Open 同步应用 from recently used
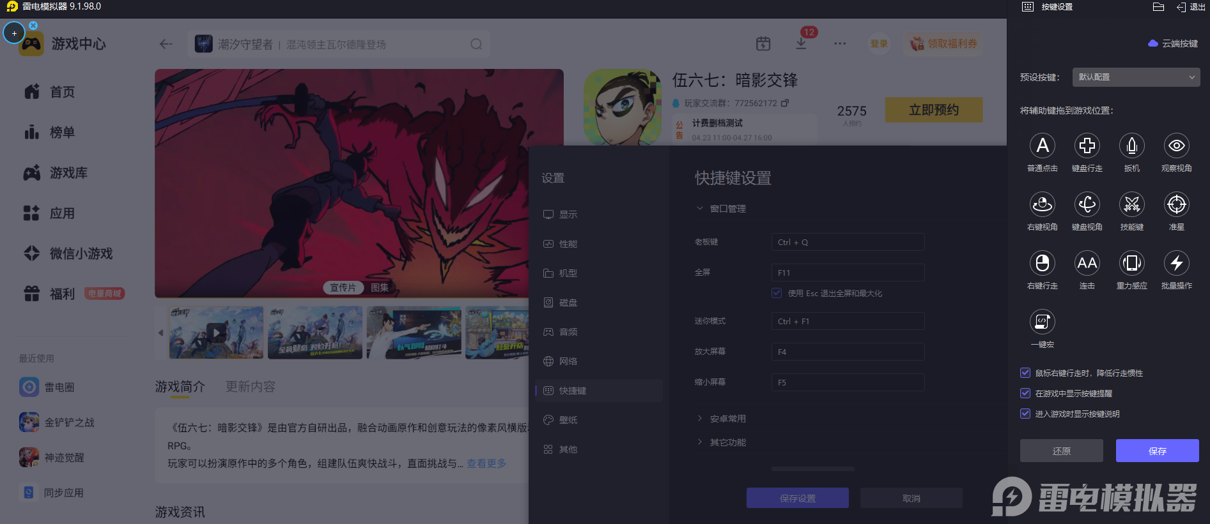1210x524 pixels. (x=51, y=493)
